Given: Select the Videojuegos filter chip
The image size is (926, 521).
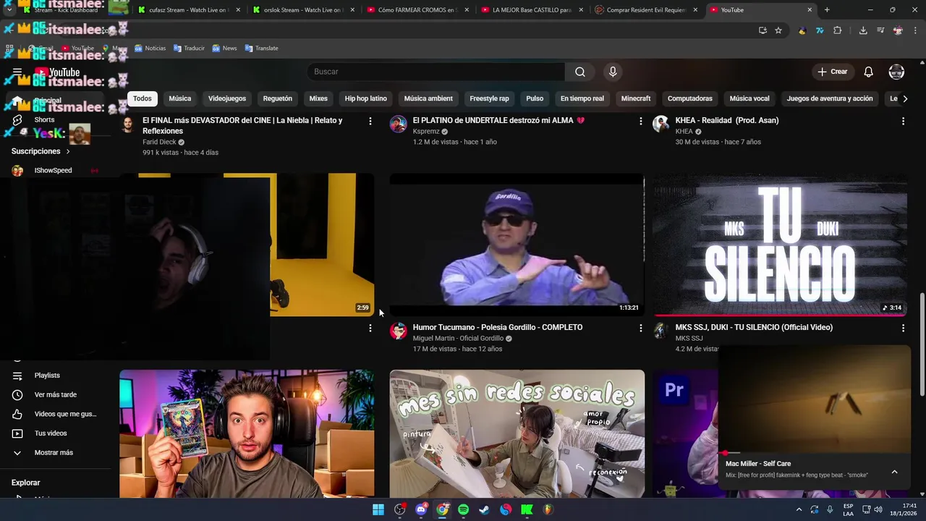Looking at the screenshot, I should [x=227, y=98].
